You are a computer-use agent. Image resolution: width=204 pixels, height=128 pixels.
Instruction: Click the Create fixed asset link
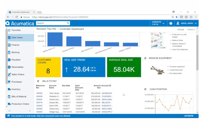coord(176,70)
